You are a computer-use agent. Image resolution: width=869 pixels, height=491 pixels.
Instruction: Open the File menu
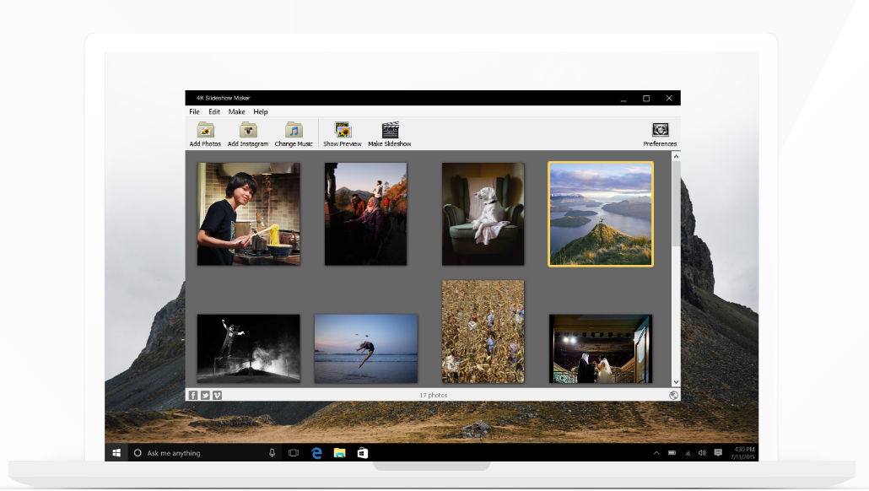pyautogui.click(x=194, y=111)
